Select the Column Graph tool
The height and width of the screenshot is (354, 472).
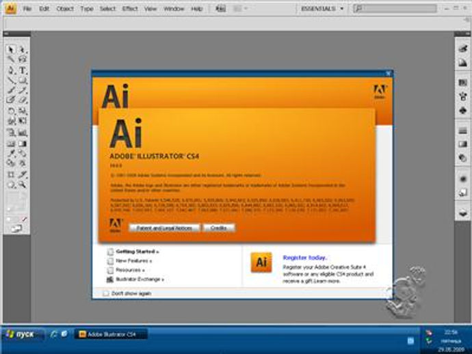click(x=23, y=133)
